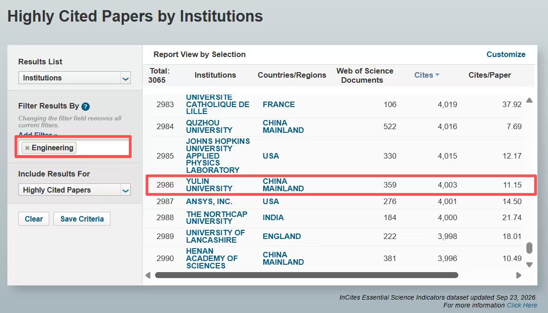The width and height of the screenshot is (548, 313).
Task: Click the left horizontal scroll arrow
Action: point(148,275)
